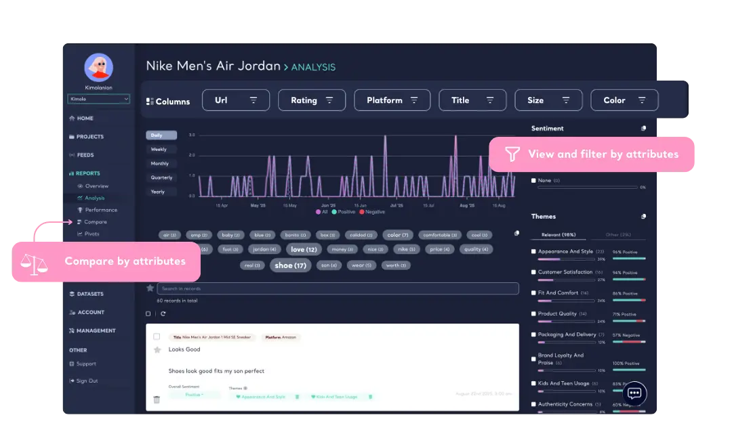Delete the Looks Good review record
Image resolution: width=732 pixels, height=432 pixels.
(x=157, y=399)
